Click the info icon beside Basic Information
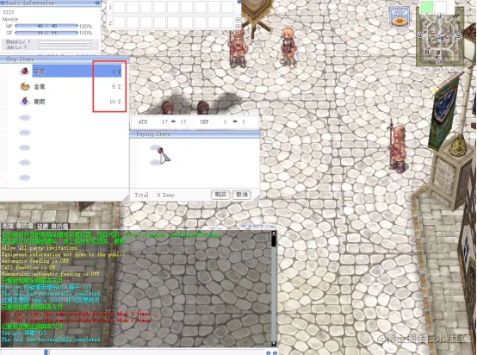This screenshot has height=355, width=477. [x=3, y=3]
